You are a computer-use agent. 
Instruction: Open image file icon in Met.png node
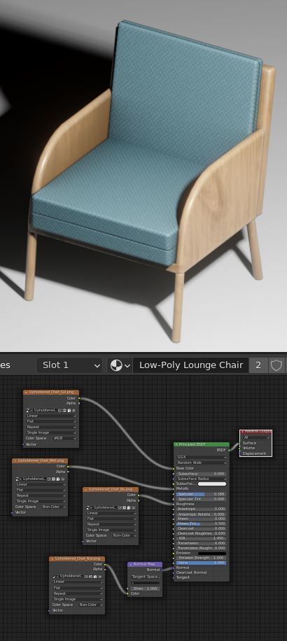point(59,479)
